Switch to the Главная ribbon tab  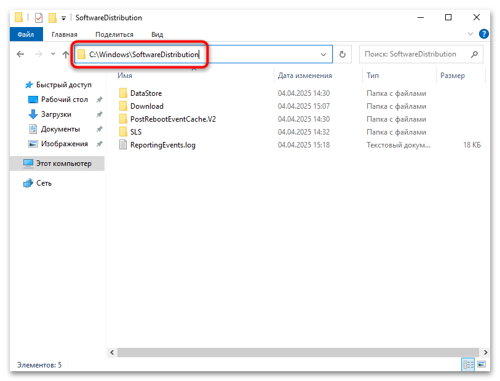(x=65, y=34)
